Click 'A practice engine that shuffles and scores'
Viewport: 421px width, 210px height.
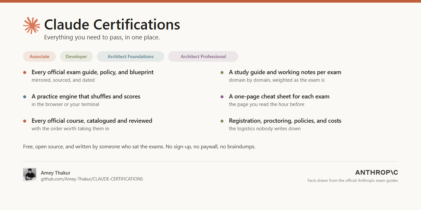[x=86, y=96]
